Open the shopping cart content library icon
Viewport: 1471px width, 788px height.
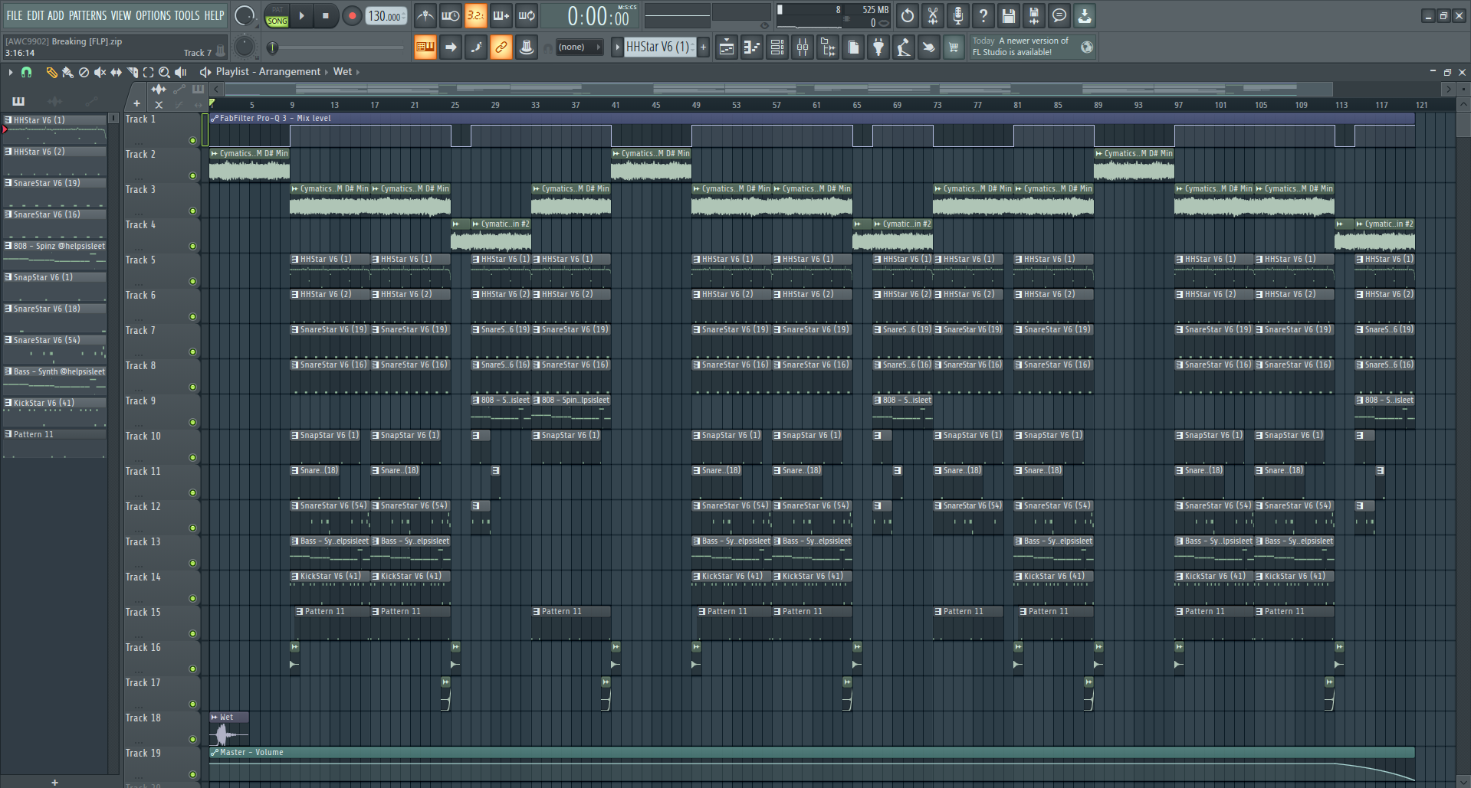pos(954,47)
